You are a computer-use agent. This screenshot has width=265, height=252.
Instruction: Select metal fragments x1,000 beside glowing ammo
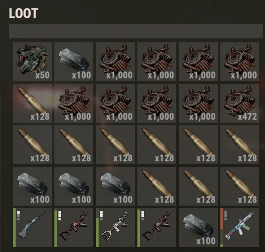click(x=74, y=103)
